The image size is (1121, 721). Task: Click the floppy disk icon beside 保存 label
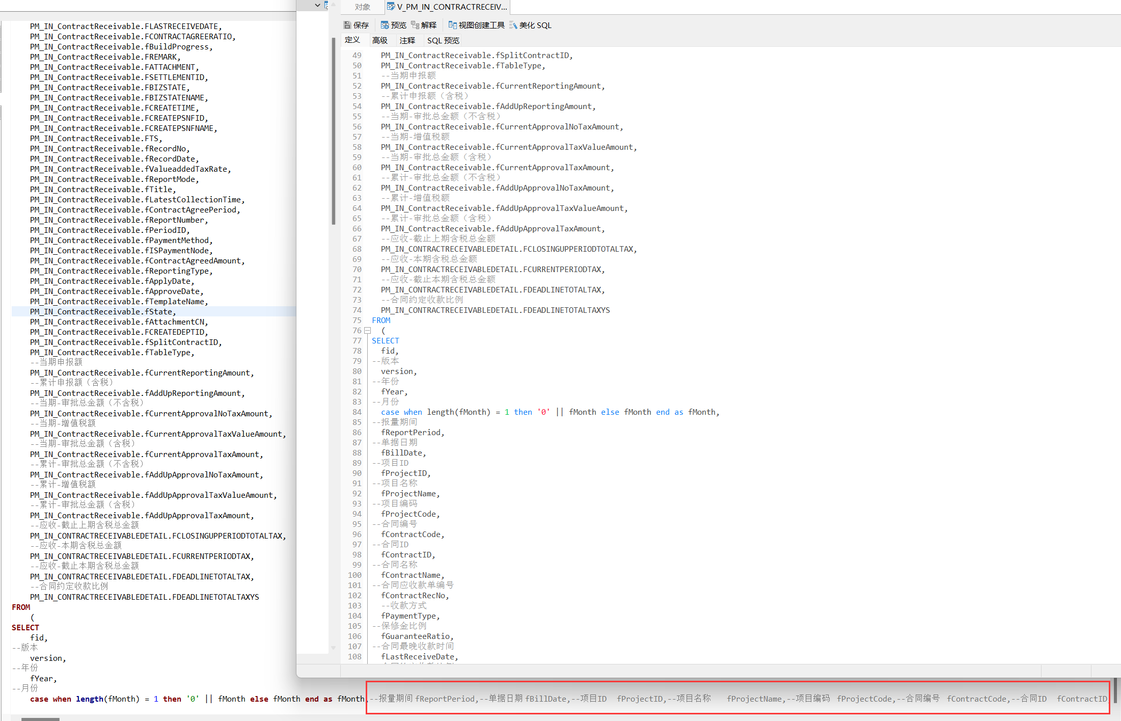348,24
